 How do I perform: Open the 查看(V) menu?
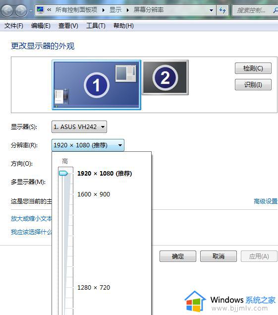(68, 26)
